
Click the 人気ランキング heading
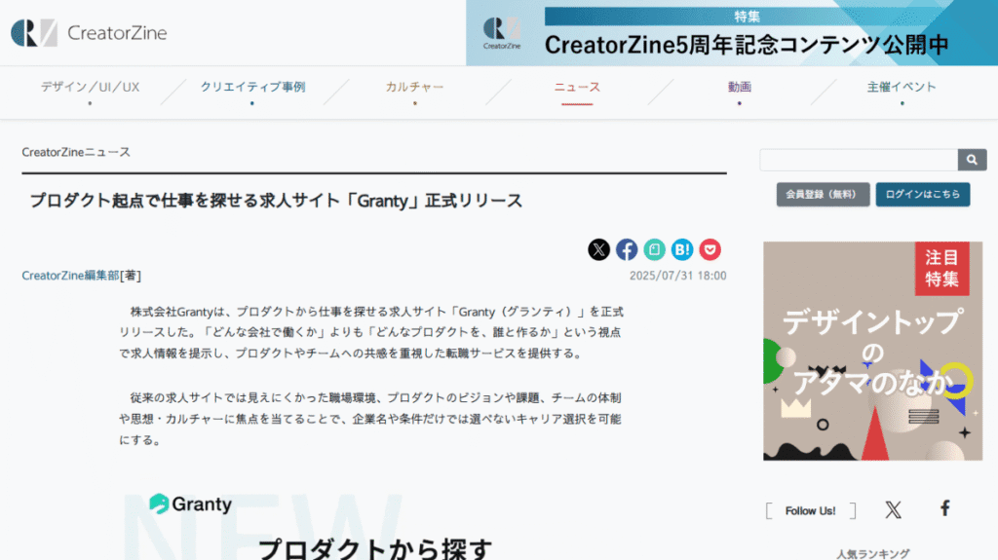pos(872,554)
